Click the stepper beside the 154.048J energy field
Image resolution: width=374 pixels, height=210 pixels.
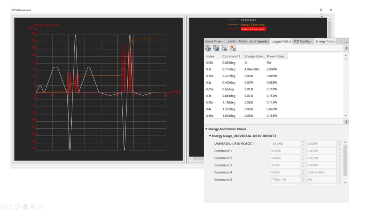pos(303,143)
